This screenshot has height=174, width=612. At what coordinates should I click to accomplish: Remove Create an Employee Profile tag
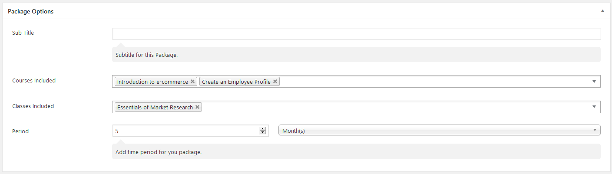click(x=275, y=82)
